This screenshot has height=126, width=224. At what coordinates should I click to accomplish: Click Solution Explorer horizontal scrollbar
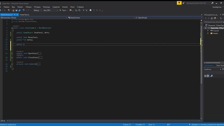(213, 63)
